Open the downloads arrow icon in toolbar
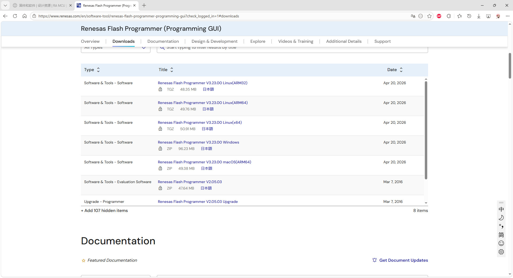 tap(479, 16)
